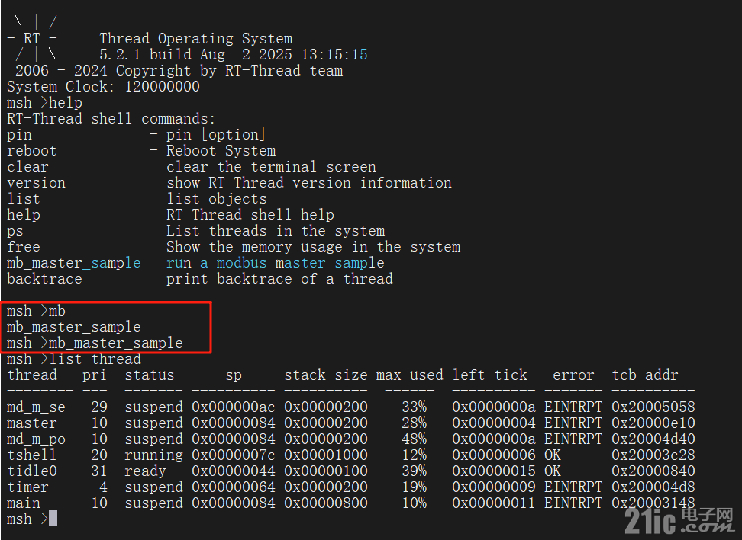Screen dimensions: 742x540
Task: Click the 'max used' column header
Action: coord(409,375)
